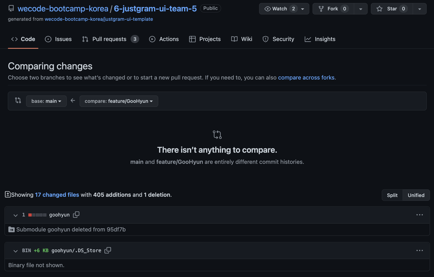Collapse the goohyun/.DS_Store binary file section
The width and height of the screenshot is (434, 277).
pos(15,251)
